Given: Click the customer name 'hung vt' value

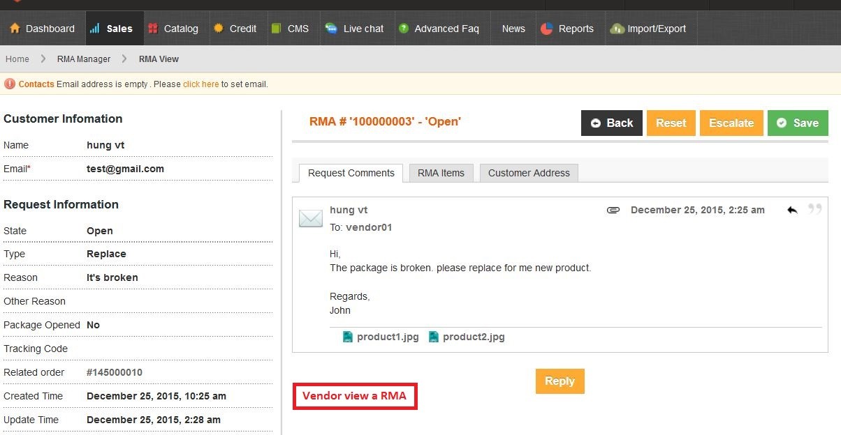Looking at the screenshot, I should coord(105,145).
